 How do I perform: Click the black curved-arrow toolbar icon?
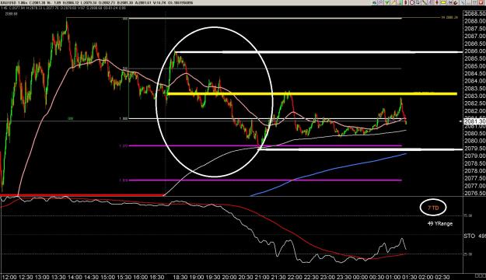pos(456,2)
